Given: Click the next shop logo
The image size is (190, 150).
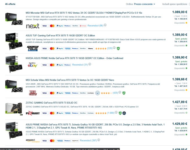Looking at the screenshot, I should coord(33,26).
